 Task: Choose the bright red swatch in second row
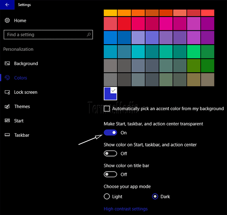pos(124,23)
